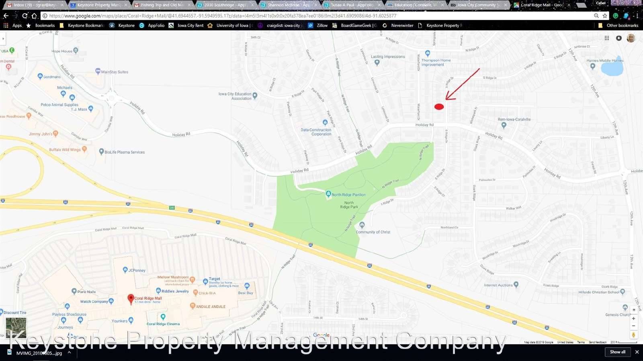Click Send feedback on the map
The image size is (643, 361).
(x=598, y=342)
